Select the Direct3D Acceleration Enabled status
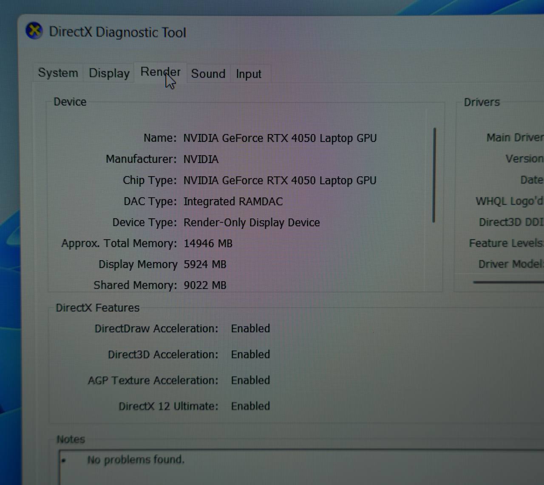 click(x=250, y=354)
